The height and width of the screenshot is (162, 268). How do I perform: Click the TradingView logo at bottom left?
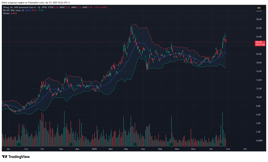tap(16, 157)
